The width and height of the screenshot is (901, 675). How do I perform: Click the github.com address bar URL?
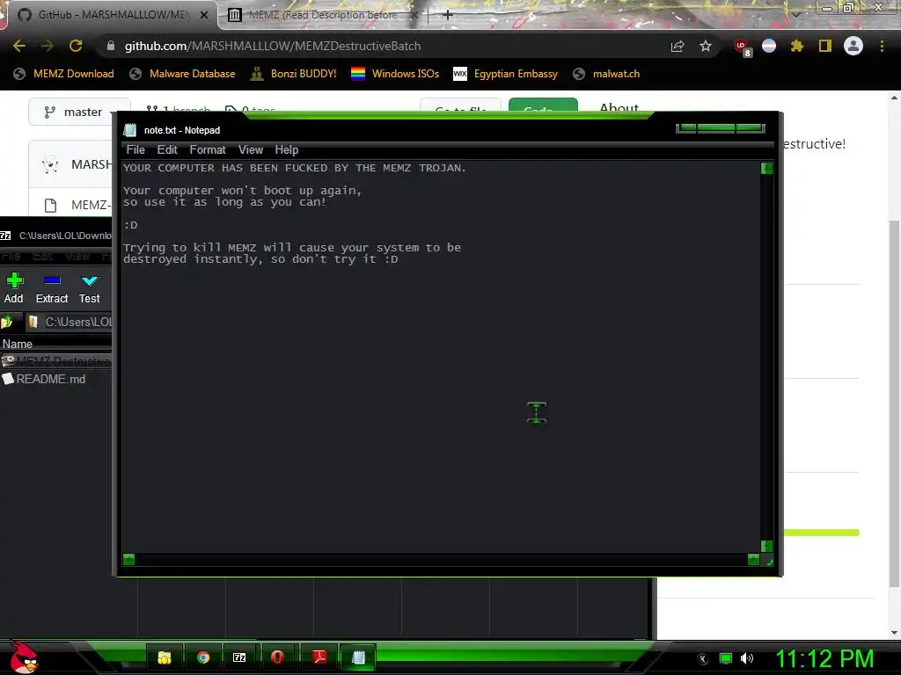(x=273, y=46)
